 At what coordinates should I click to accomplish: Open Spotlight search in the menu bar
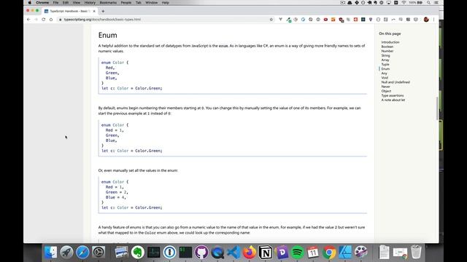pyautogui.click(x=428, y=2)
